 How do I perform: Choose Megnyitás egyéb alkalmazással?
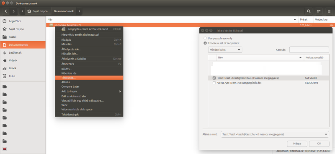(x=89, y=34)
